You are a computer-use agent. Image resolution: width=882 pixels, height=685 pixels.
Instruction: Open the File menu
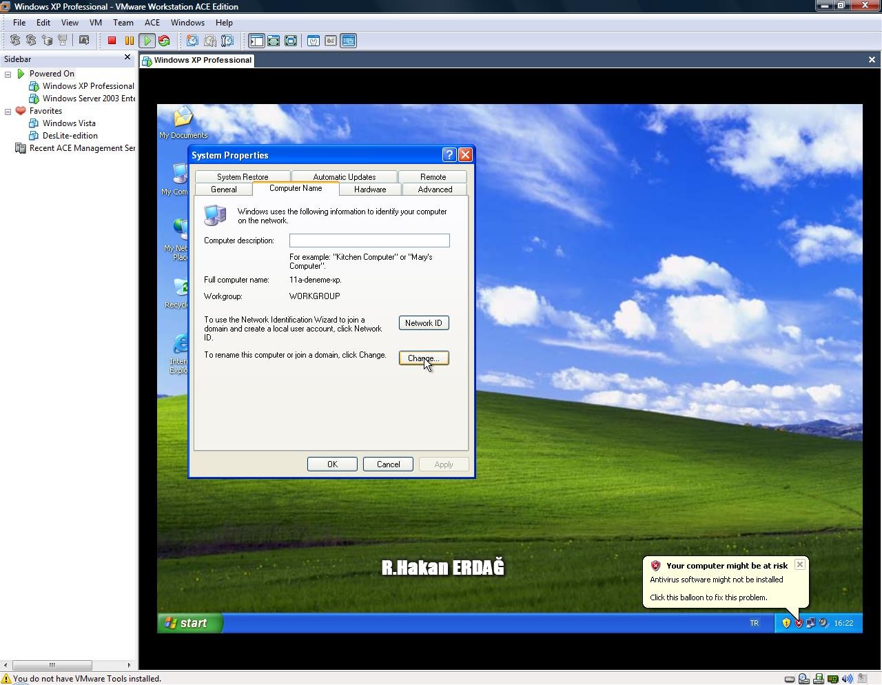[x=19, y=23]
